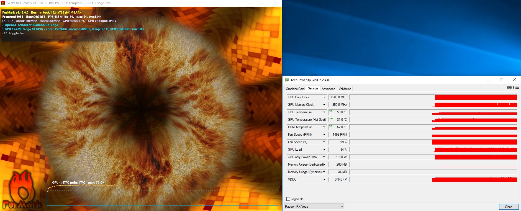Click the Fan Speed (RPM) history graph
Viewport: 521px width, 211px height.
[433, 135]
